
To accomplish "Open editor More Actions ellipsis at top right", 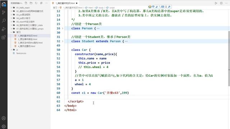I will pyautogui.click(x=226, y=3).
